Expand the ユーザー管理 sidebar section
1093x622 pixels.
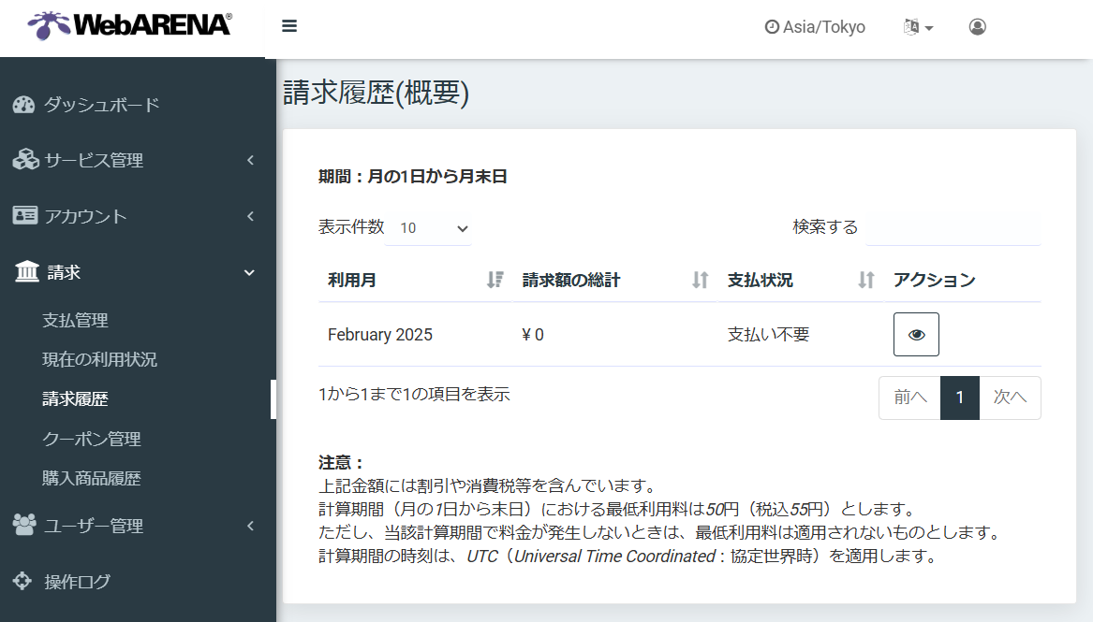tap(133, 526)
